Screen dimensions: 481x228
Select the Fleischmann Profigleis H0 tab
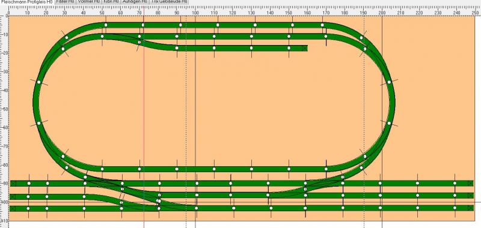[26, 2]
